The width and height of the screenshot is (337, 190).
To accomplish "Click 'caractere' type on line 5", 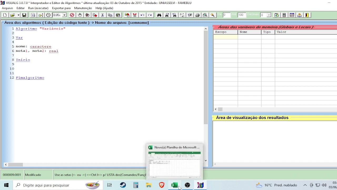I will pyautogui.click(x=41, y=46).
